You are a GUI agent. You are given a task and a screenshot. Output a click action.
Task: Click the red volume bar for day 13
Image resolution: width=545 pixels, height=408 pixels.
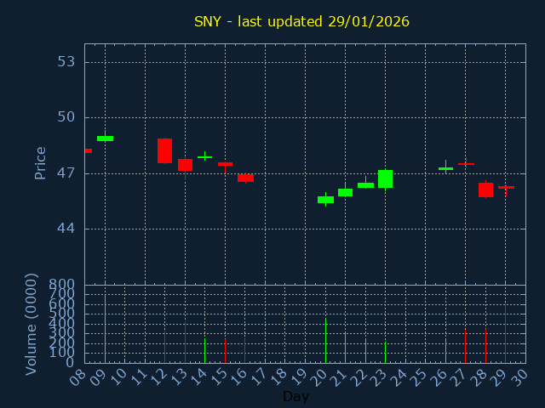[185, 342]
